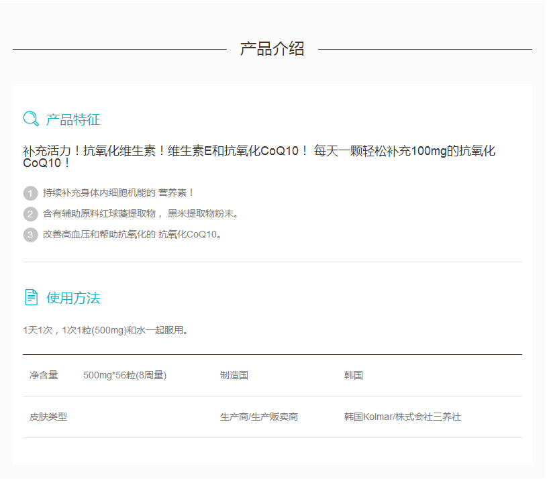The image size is (547, 479).
Task: Click the usage instruction 1天1次 text
Action: click(x=106, y=331)
